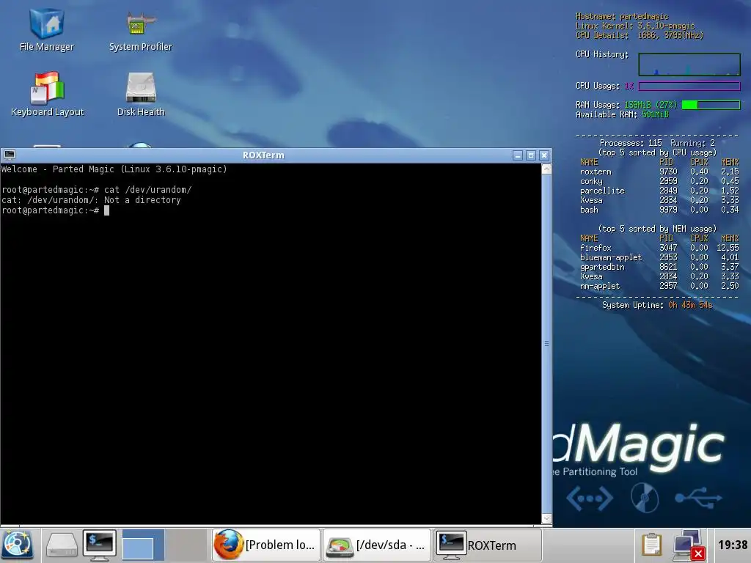Maximize the ROXTerm window
The height and width of the screenshot is (563, 751).
[531, 155]
